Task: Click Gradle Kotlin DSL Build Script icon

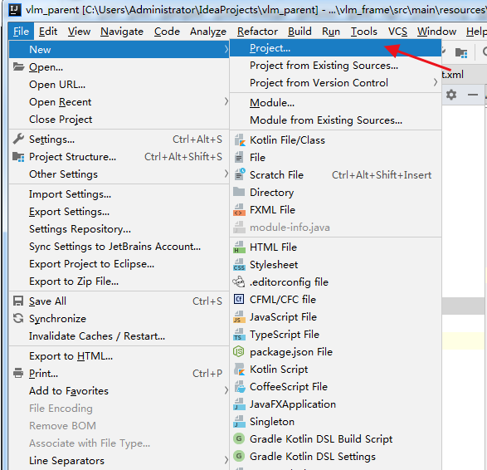Action: pos(239,438)
